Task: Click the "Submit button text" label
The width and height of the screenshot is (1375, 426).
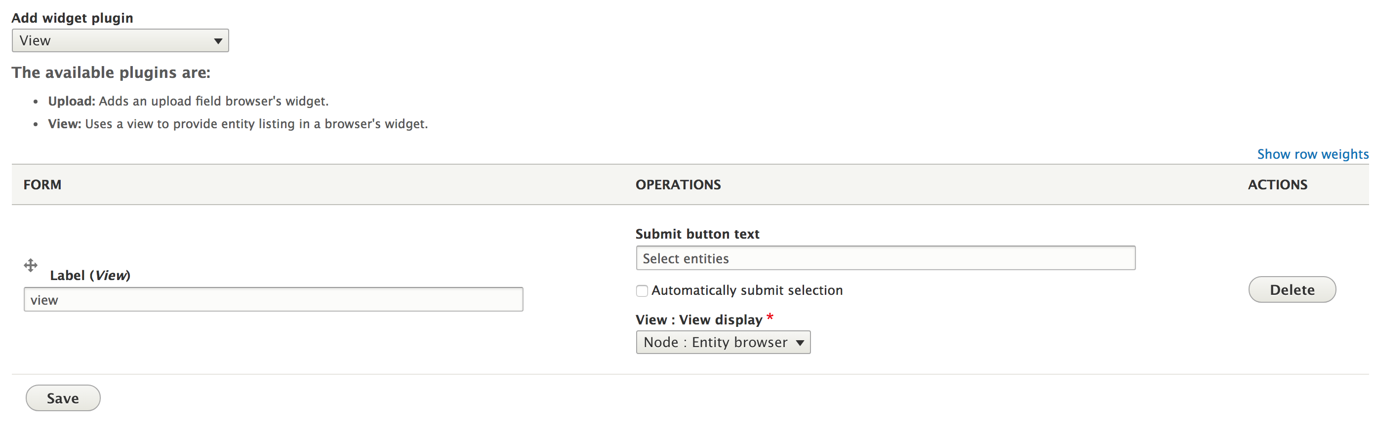Action: (697, 234)
